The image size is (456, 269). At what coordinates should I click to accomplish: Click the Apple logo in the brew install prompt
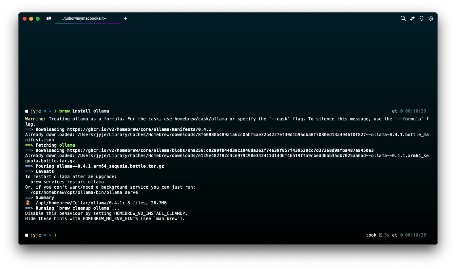tap(27, 111)
